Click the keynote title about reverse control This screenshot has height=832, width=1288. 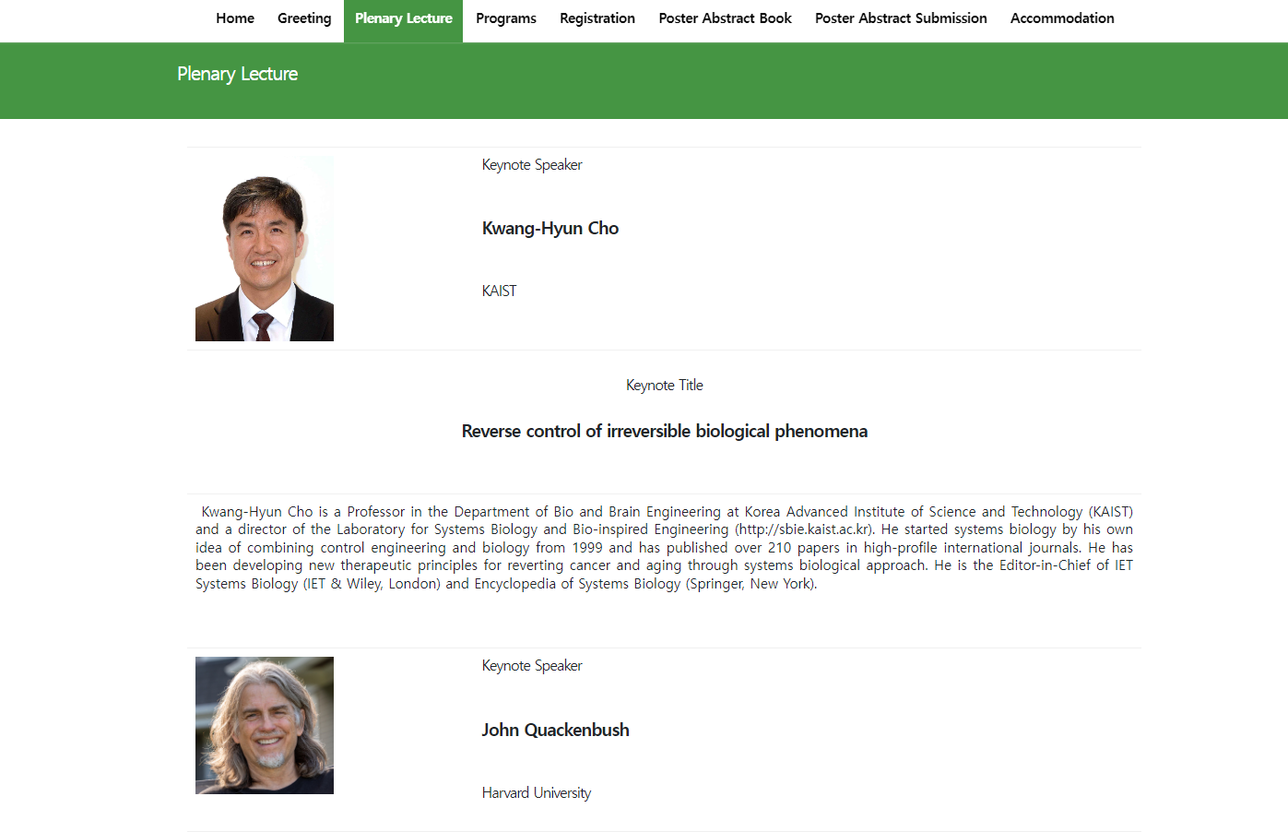coord(665,432)
